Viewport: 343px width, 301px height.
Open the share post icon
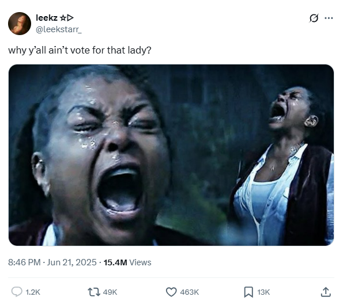326,292
